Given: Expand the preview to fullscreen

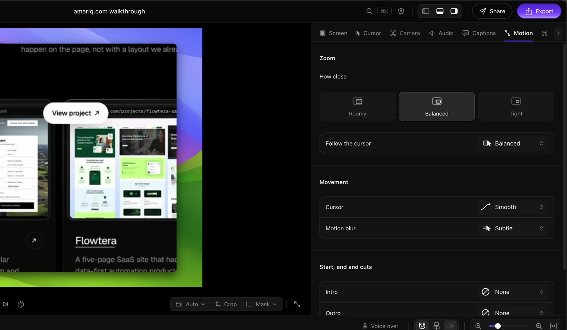Looking at the screenshot, I should point(297,304).
